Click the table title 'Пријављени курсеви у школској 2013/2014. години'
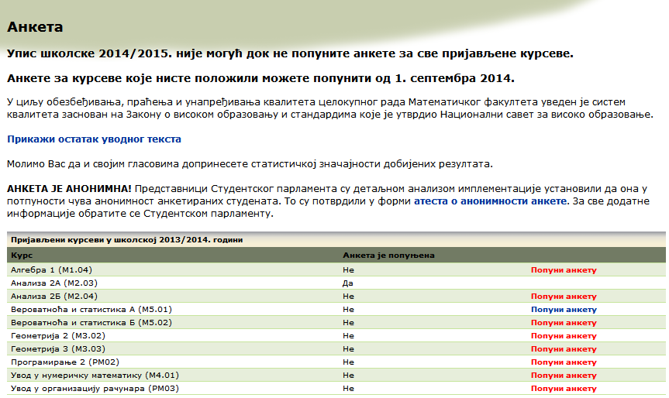This screenshot has width=669, height=398. point(126,240)
